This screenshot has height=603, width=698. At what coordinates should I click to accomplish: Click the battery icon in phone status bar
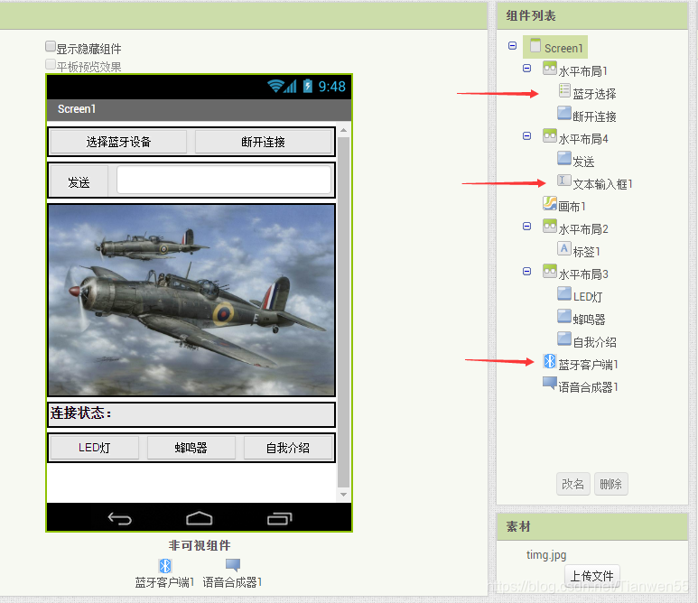coord(308,86)
